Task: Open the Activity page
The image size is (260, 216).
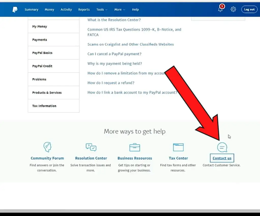Action: pyautogui.click(x=66, y=10)
